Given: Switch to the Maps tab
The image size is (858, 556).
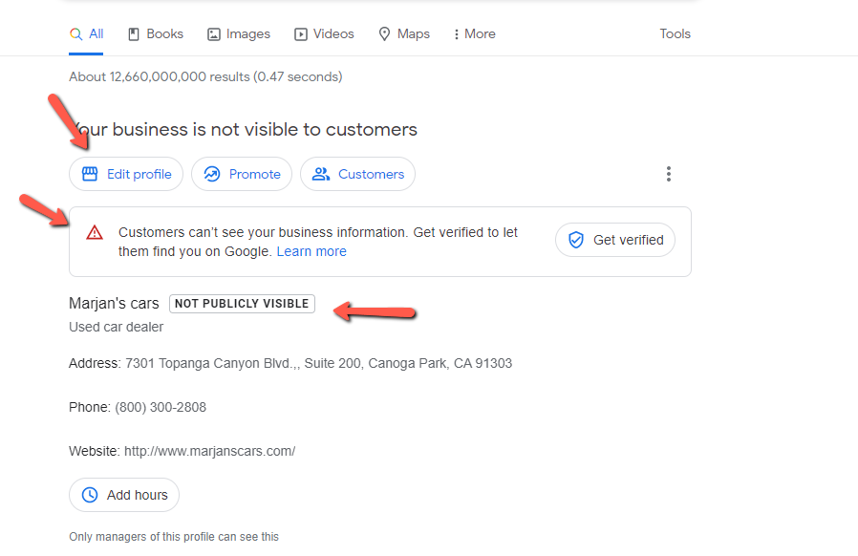Looking at the screenshot, I should [x=404, y=34].
